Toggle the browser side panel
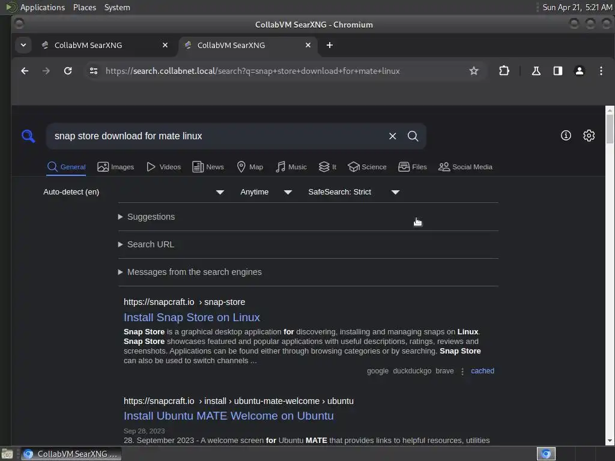This screenshot has width=615, height=461. [x=557, y=71]
